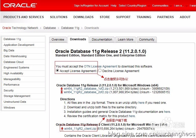
Task: Click download arrow icon for win64_11gR2_database_2of2.zip
Action: pos(62,92)
